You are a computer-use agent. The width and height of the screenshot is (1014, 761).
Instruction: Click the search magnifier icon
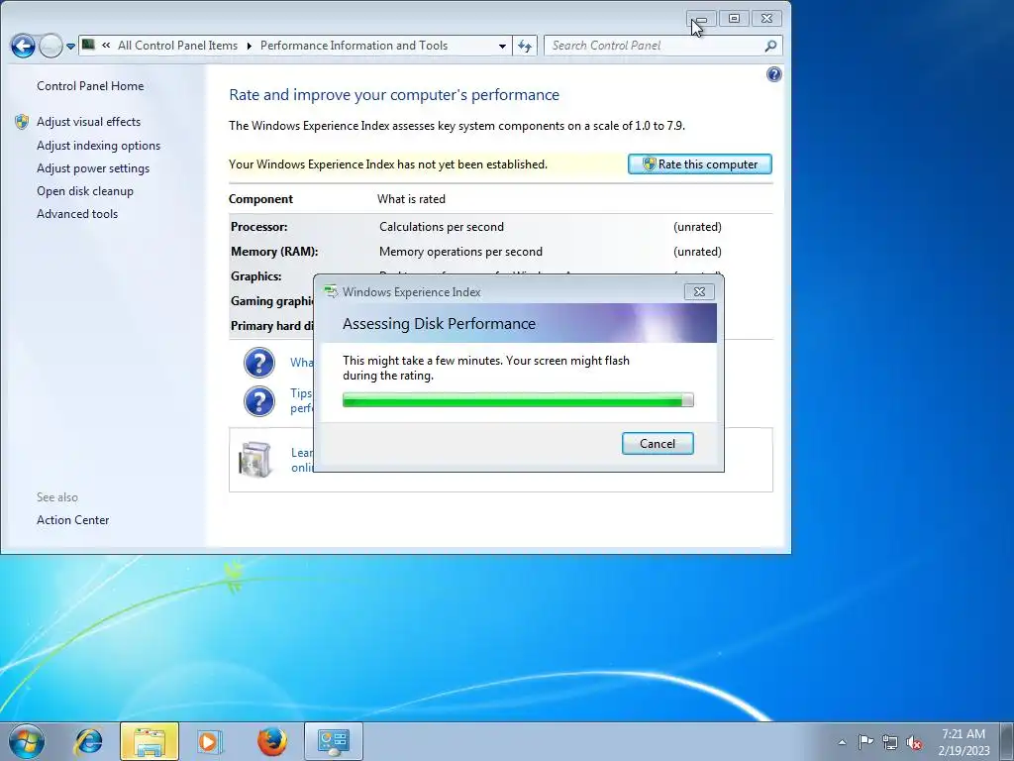770,46
